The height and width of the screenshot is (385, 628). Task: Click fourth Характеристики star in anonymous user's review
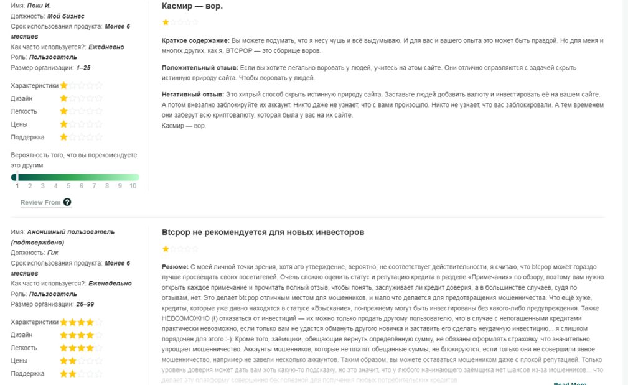[90, 322]
